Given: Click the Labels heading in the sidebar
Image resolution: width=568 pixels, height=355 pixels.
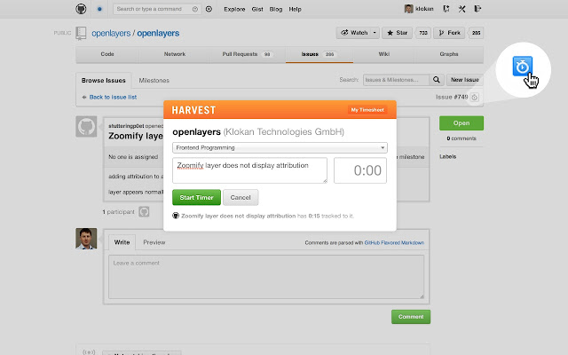Looking at the screenshot, I should click(447, 156).
